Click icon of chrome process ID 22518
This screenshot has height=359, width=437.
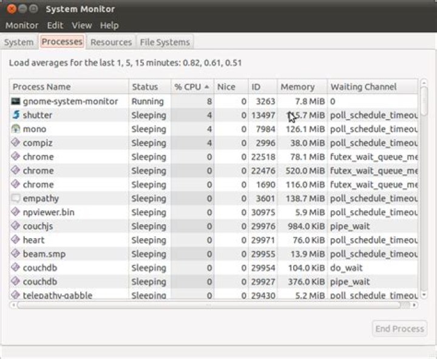point(16,156)
